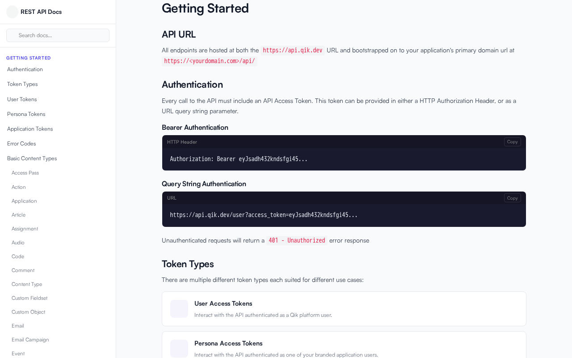The width and height of the screenshot is (572, 358).
Task: Open the Email Campaign content type
Action: (30, 340)
